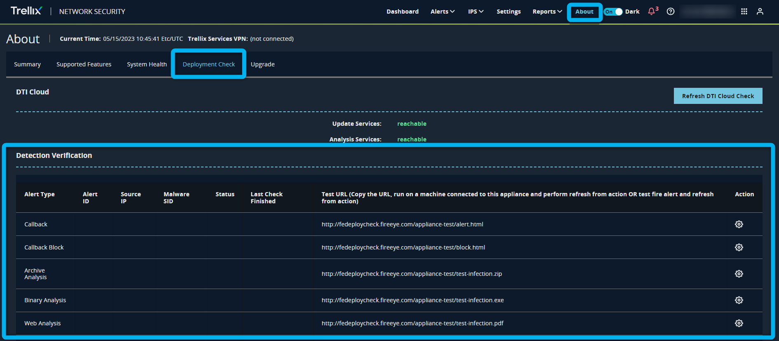Switch to the Upgrade tab
779x341 pixels.
click(x=263, y=64)
